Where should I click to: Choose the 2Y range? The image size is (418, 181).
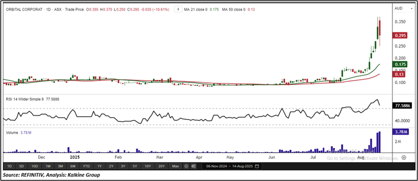pyautogui.click(x=111, y=167)
